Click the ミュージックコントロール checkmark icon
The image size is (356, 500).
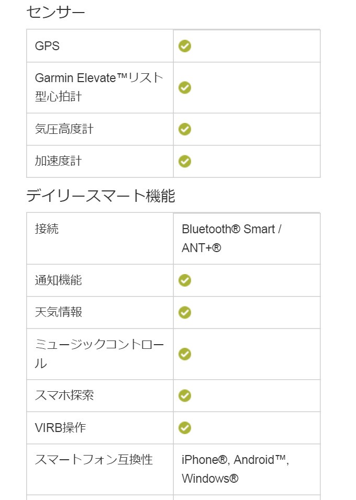coord(185,354)
